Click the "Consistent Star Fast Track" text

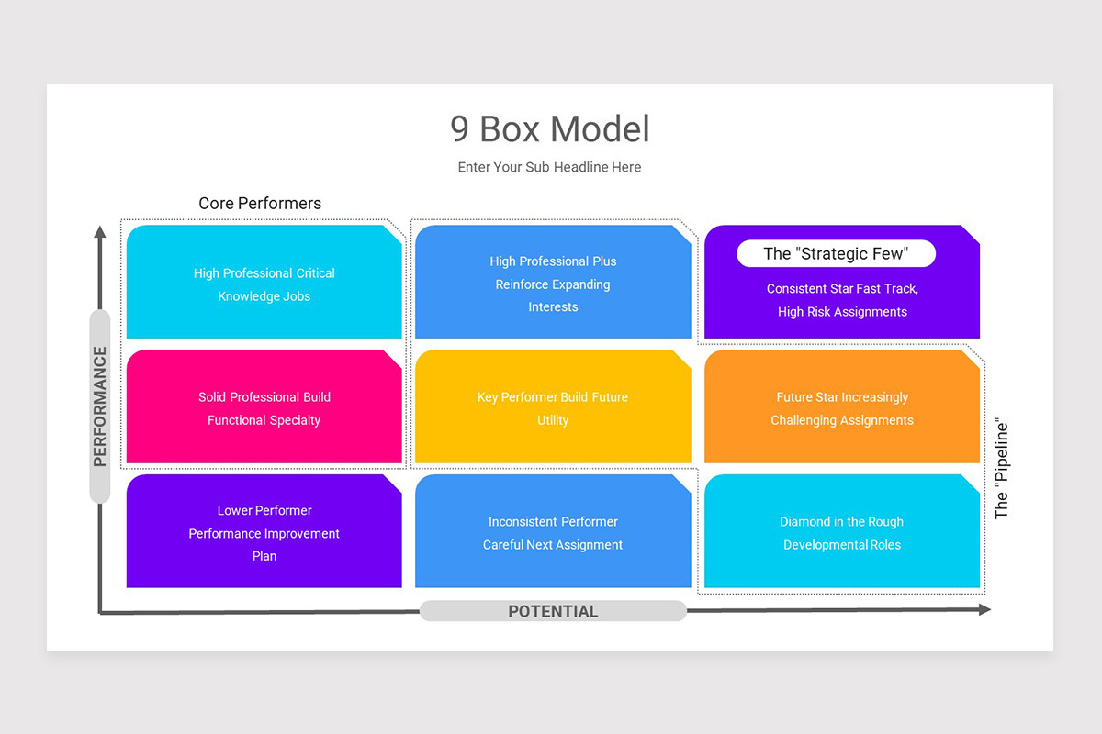tap(842, 289)
